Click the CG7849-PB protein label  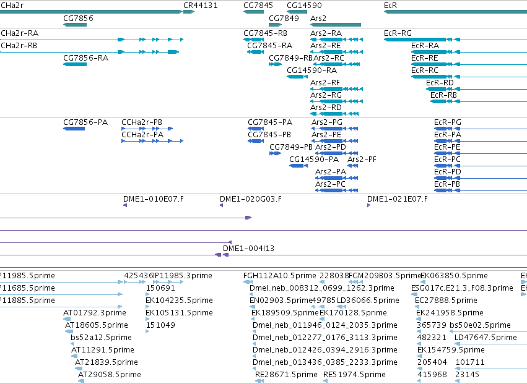pos(290,147)
